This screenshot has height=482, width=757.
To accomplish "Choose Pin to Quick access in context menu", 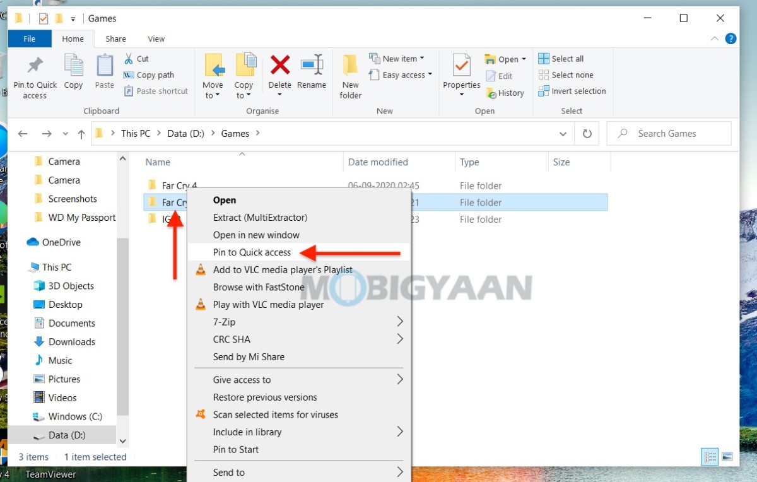I will point(252,252).
